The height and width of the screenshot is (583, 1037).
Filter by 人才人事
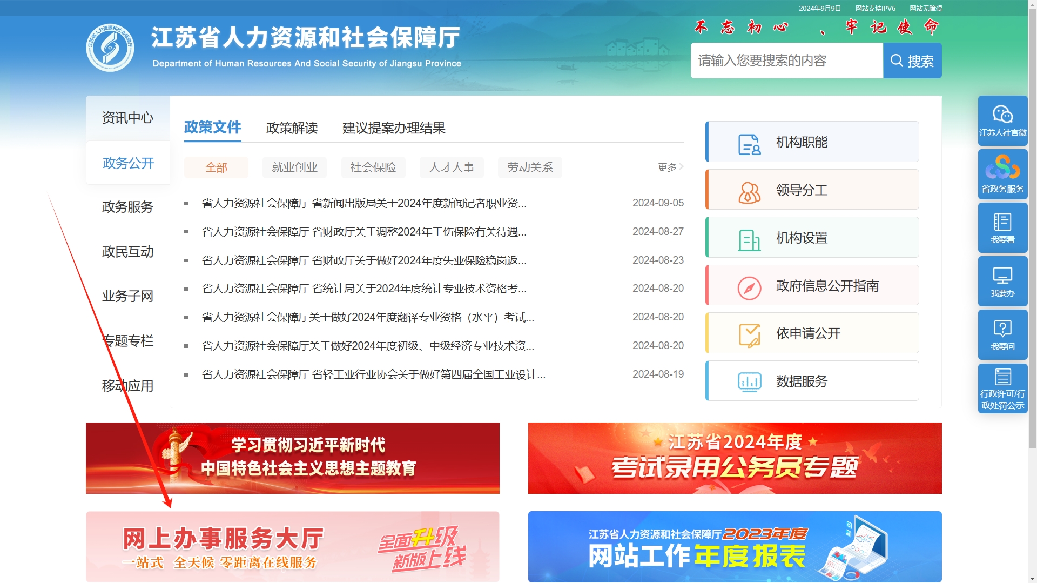tap(452, 167)
